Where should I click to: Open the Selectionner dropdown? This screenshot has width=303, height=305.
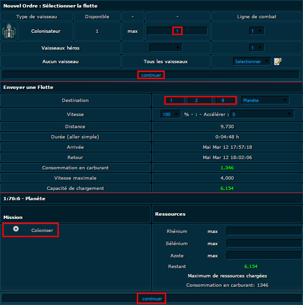click(252, 61)
